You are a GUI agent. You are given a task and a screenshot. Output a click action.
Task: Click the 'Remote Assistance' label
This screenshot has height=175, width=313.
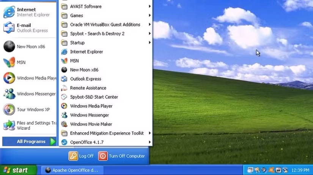click(x=88, y=88)
